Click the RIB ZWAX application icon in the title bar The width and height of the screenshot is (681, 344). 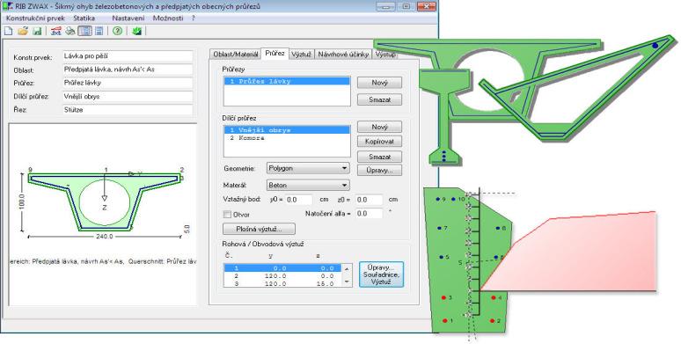8,6
